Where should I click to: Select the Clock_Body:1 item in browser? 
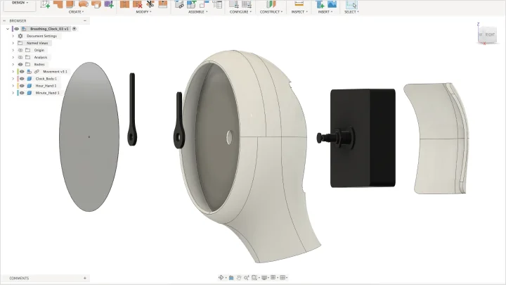pyautogui.click(x=46, y=79)
